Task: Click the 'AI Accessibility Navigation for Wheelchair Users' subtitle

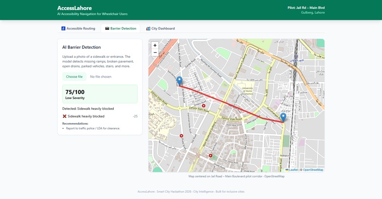Action: point(92,14)
